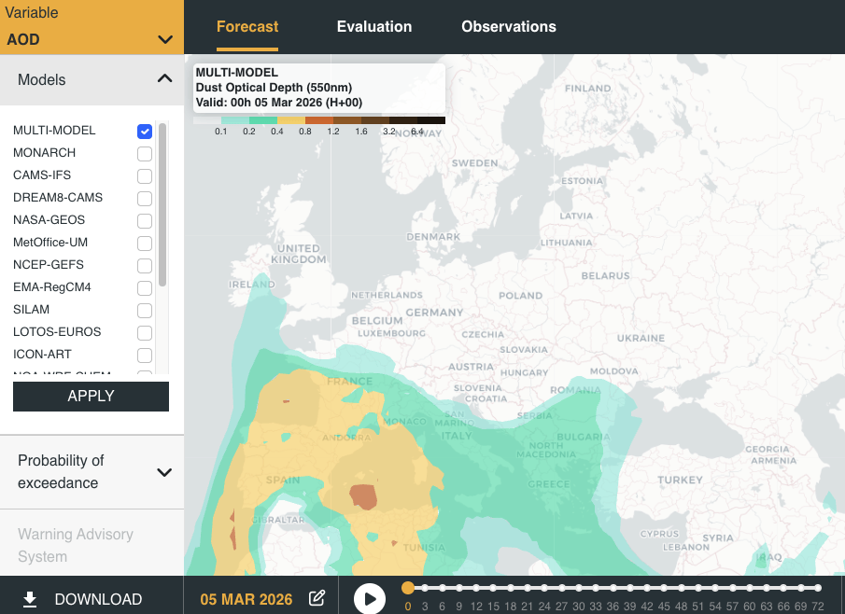The width and height of the screenshot is (845, 614).
Task: Uncheck the MULTI-MODEL checkbox
Action: click(x=145, y=132)
